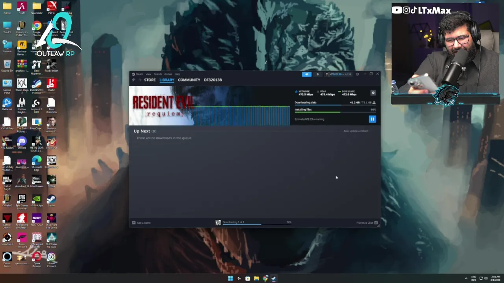
Task: Select the Control Panel desktop icon
Action: (x=7, y=86)
